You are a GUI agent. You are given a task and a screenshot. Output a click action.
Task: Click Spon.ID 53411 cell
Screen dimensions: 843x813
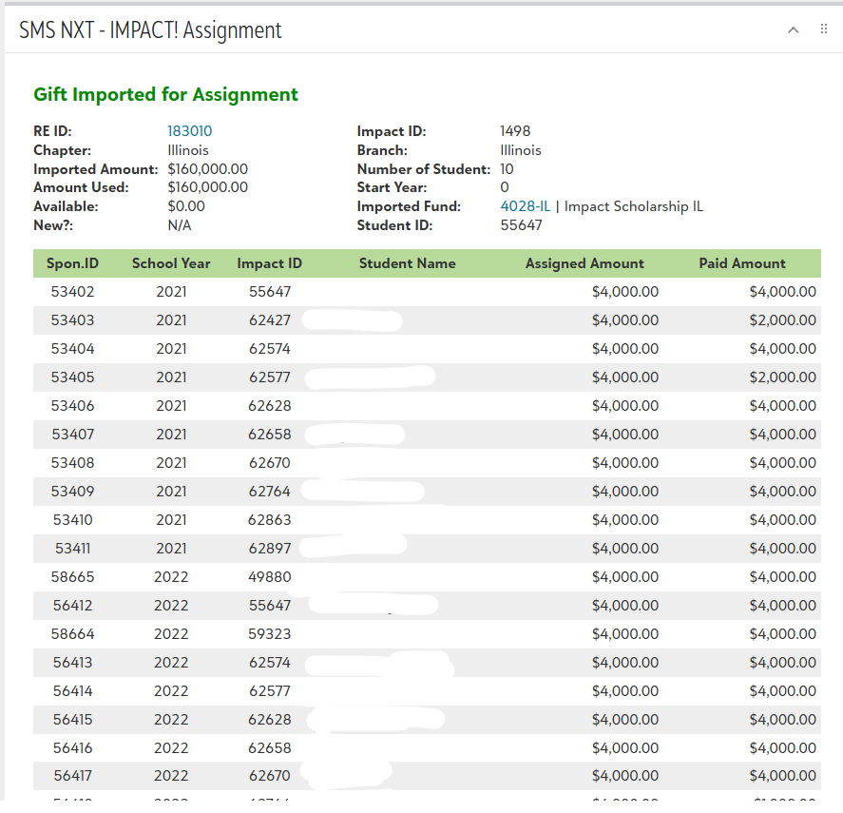tap(72, 549)
